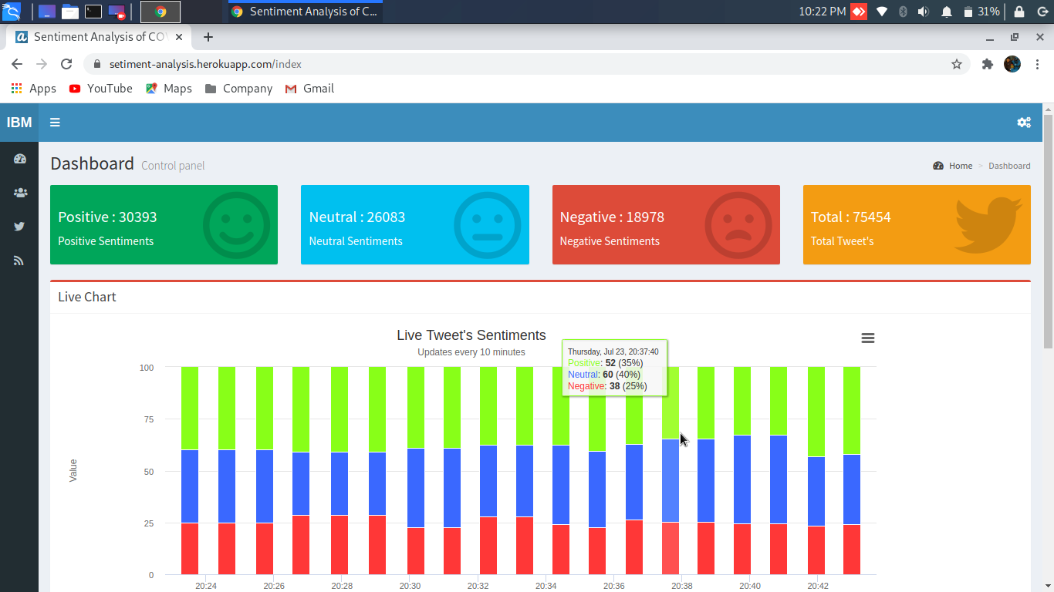Open a new browser tab
The image size is (1054, 592).
click(x=208, y=37)
